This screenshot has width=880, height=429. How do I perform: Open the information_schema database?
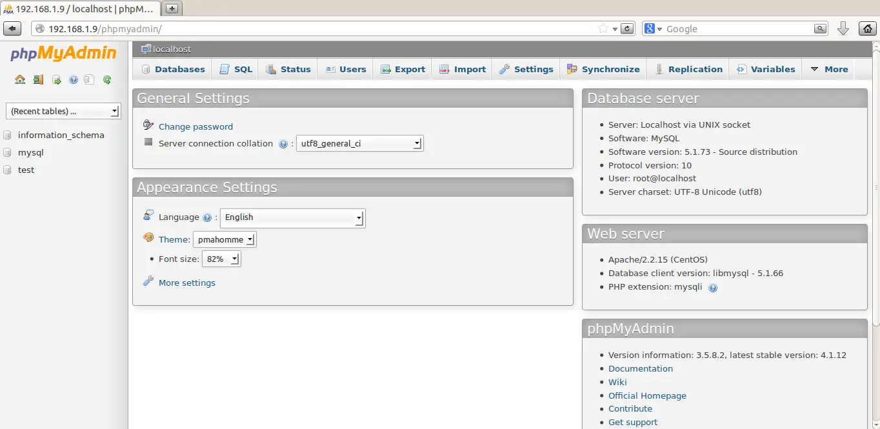61,135
